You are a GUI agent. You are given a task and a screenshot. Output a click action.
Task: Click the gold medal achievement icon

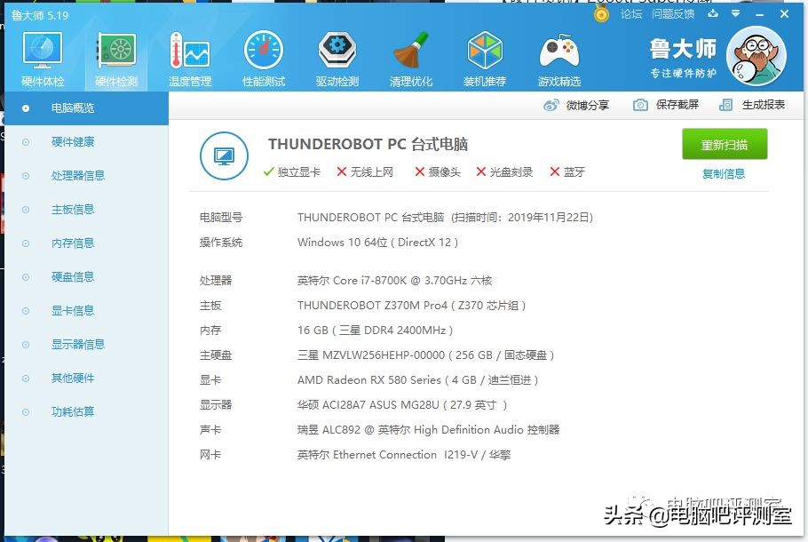coord(600,14)
